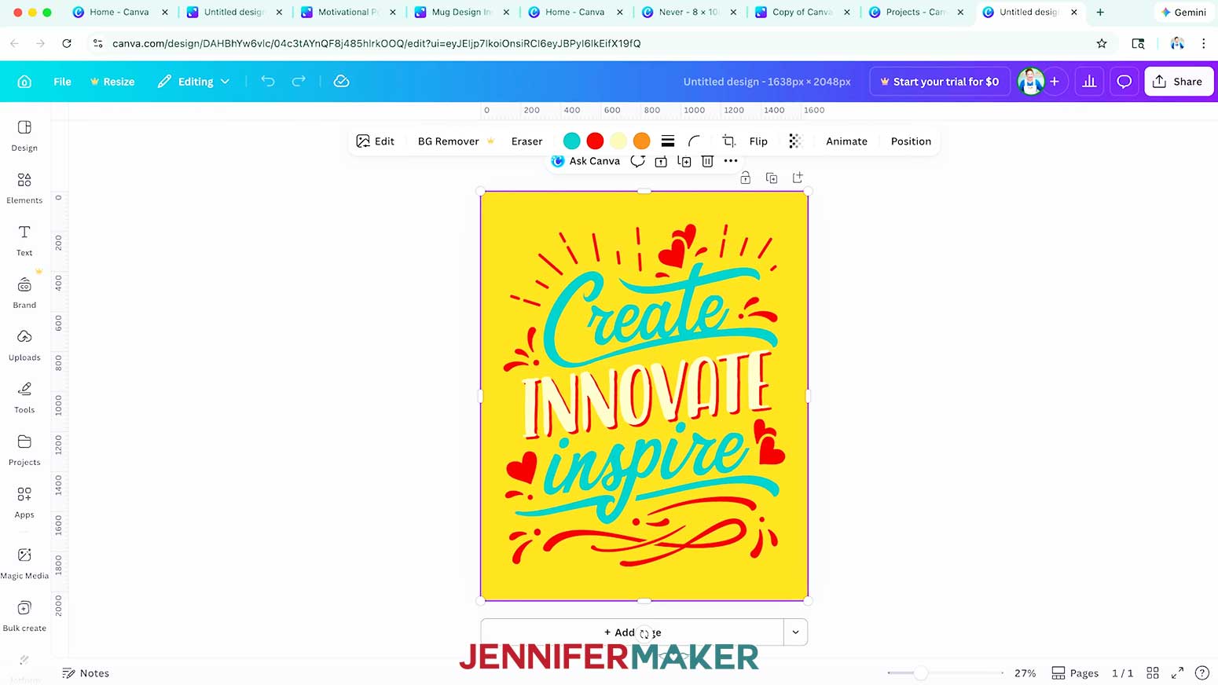Open Notes panel
Image resolution: width=1218 pixels, height=685 pixels.
click(86, 673)
